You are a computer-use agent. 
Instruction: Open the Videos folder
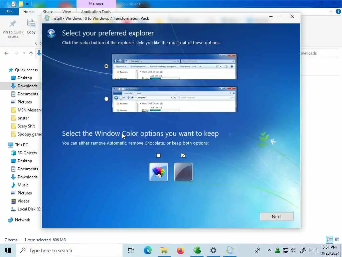[x=20, y=201]
